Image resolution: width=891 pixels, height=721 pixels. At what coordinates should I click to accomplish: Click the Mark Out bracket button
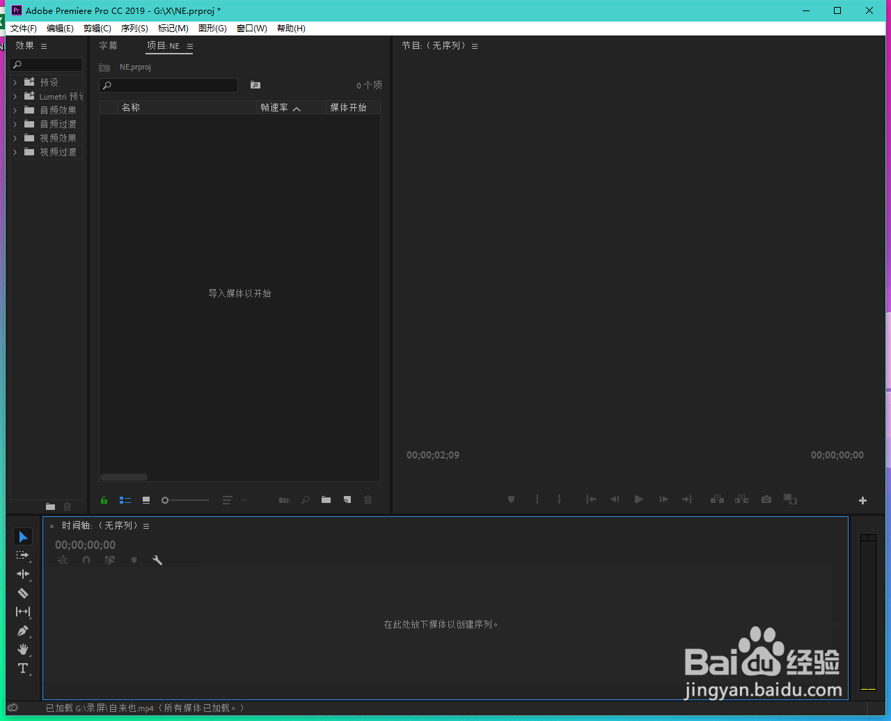(559, 499)
